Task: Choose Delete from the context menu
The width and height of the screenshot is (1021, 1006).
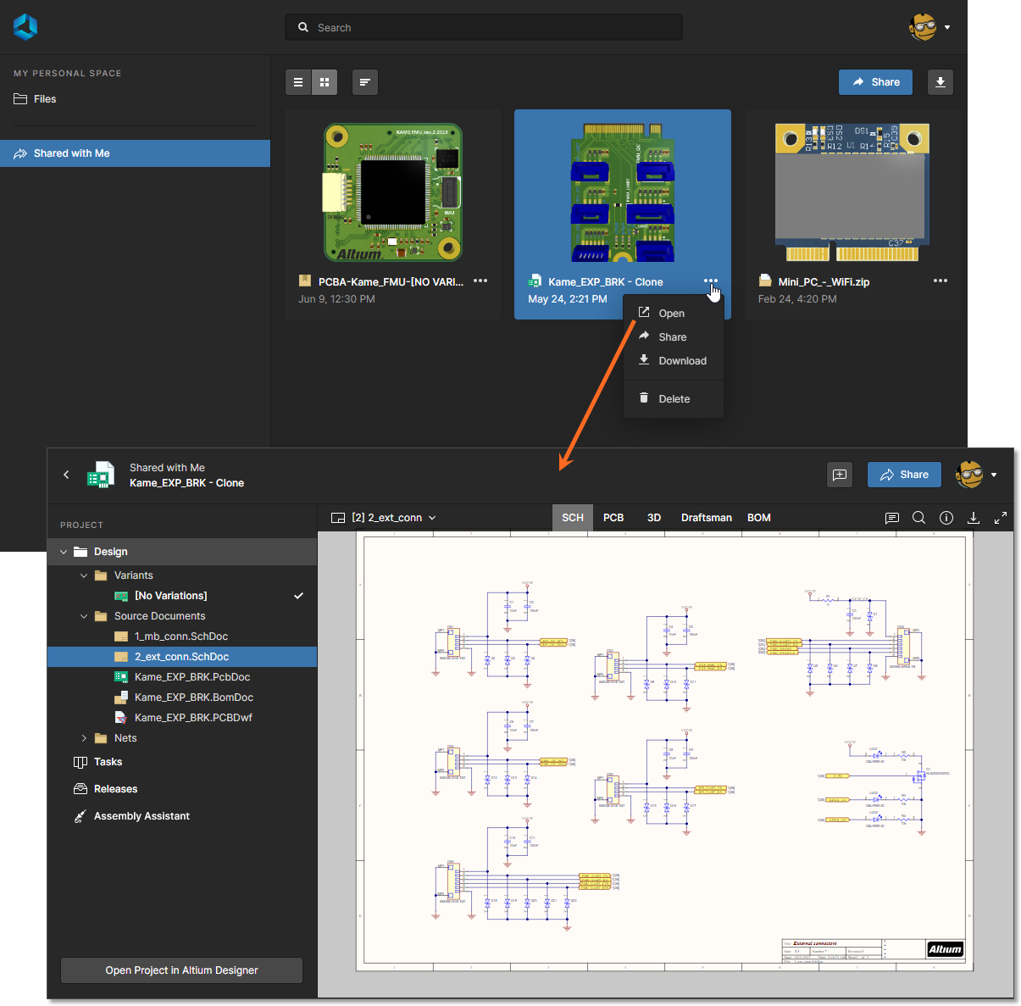Action: 673,399
